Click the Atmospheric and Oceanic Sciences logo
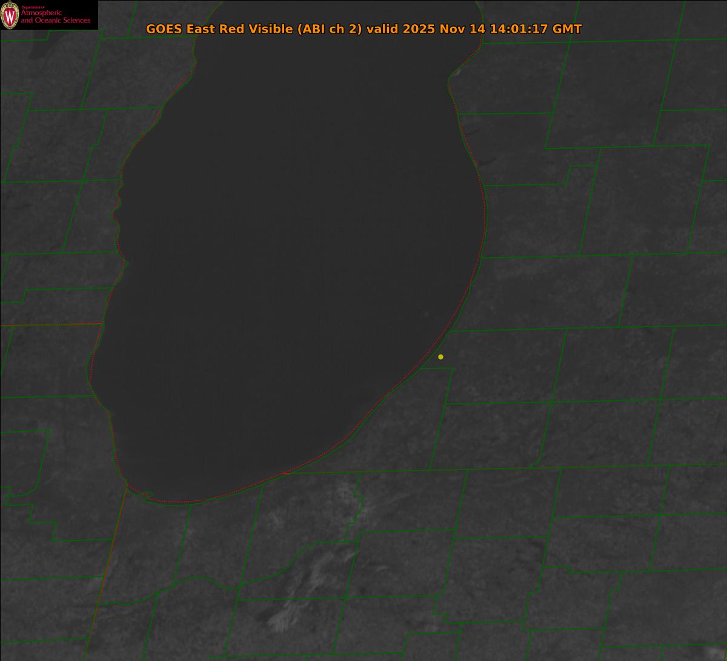The image size is (727, 661). point(48,15)
